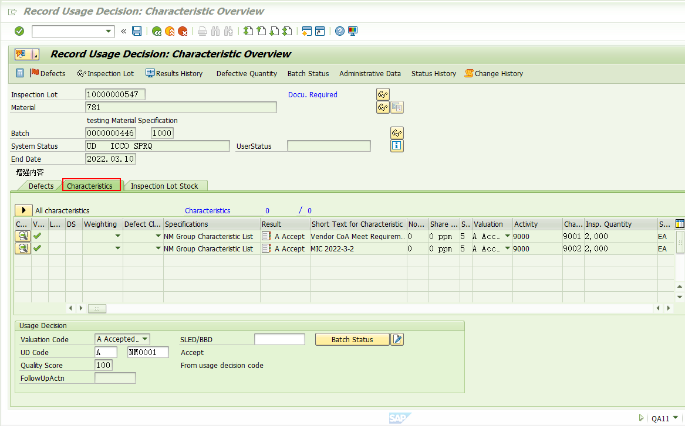Open the Valuation Code dropdown
Image resolution: width=685 pixels, height=426 pixels.
(145, 339)
